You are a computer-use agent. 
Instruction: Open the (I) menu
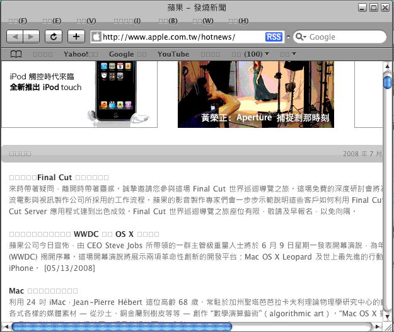pos(127,21)
